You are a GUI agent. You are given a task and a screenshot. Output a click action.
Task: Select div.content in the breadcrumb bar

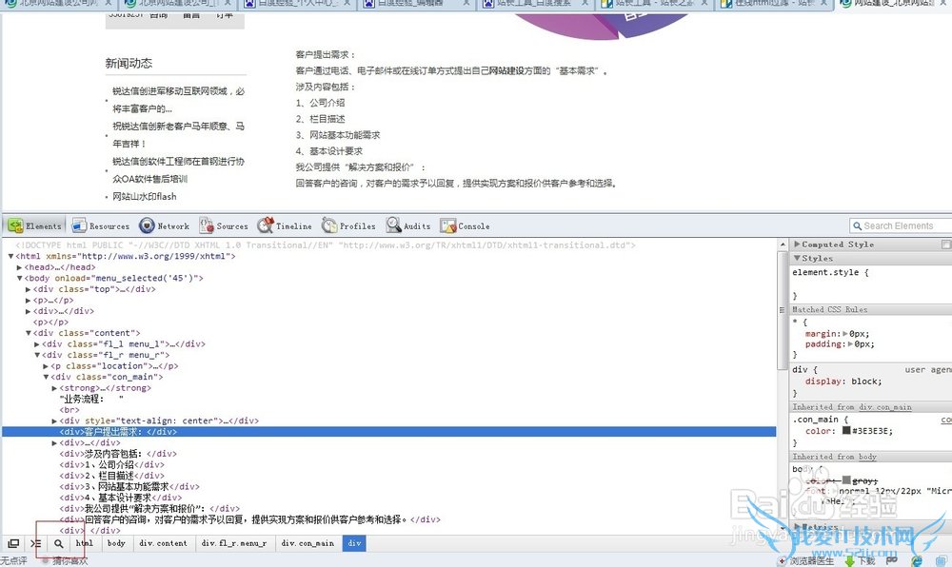pos(164,543)
